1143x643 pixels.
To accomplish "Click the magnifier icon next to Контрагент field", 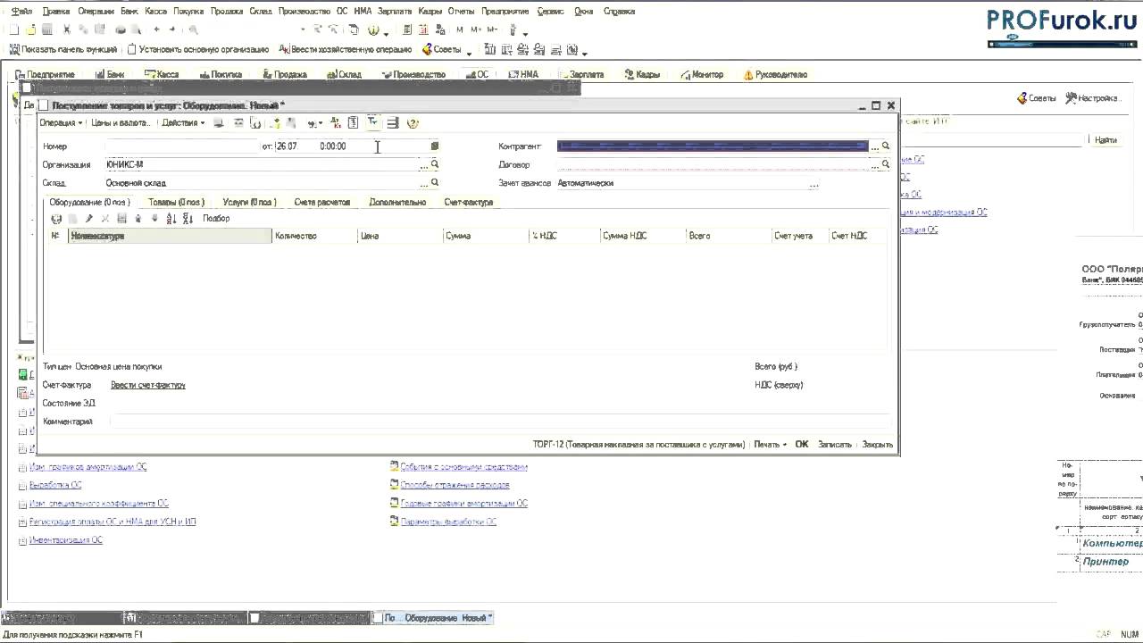I will pos(886,146).
